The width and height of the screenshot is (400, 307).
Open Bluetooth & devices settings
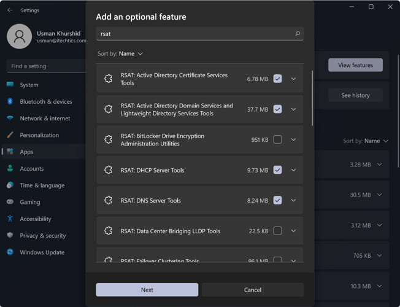(44, 102)
